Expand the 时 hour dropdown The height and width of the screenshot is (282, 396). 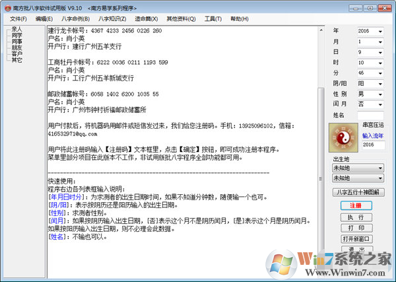click(x=380, y=63)
